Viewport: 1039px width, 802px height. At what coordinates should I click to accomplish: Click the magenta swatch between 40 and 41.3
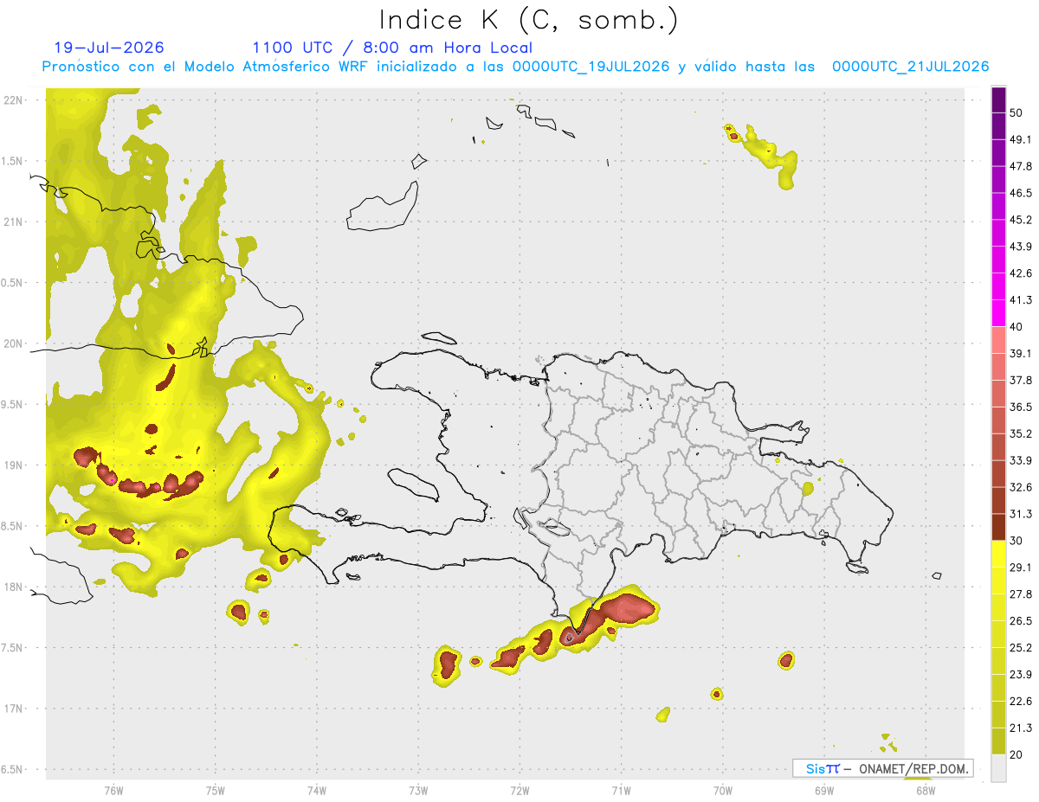998,313
